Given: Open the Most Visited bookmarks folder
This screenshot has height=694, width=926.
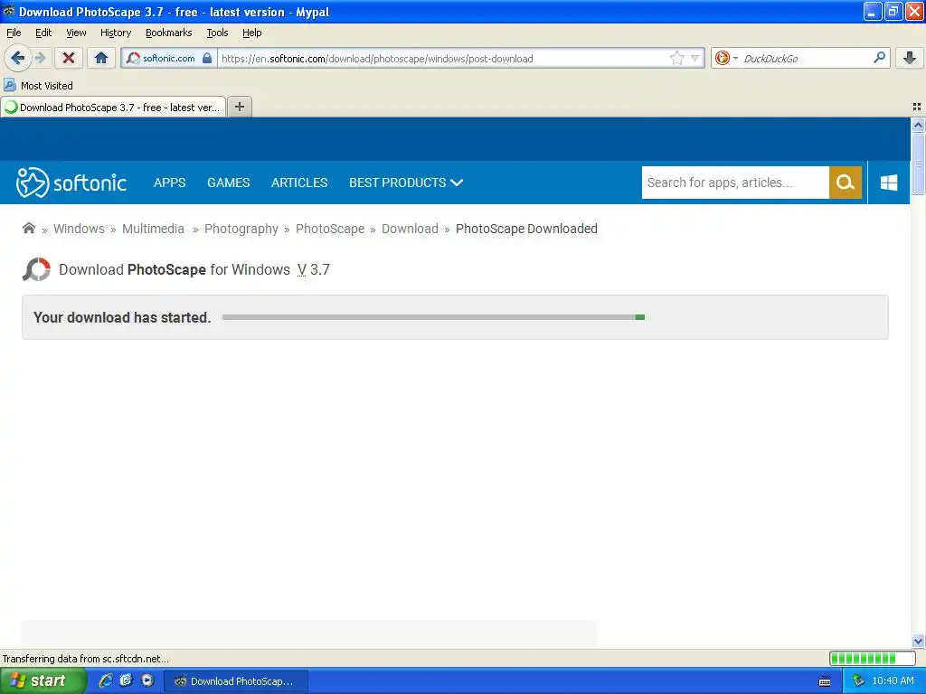Looking at the screenshot, I should (x=38, y=86).
